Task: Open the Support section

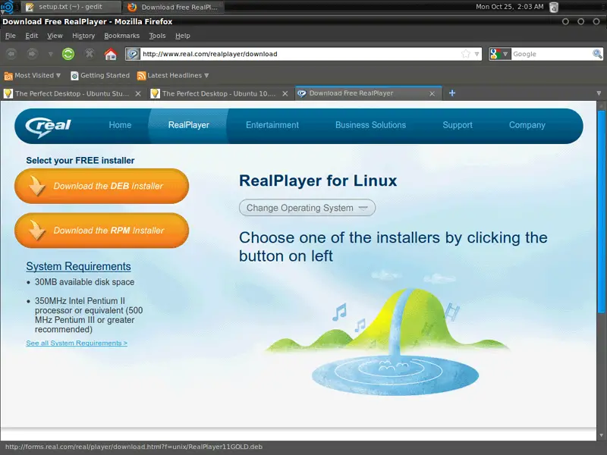Action: pyautogui.click(x=458, y=125)
